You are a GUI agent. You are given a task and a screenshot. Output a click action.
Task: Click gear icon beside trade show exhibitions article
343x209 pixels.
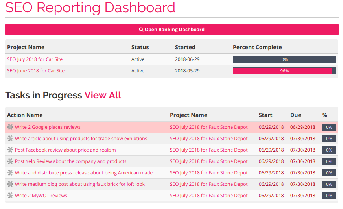pyautogui.click(x=10, y=138)
